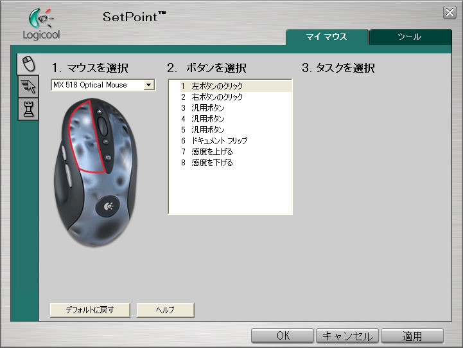Select 感度を下げる in the button list
The height and width of the screenshot is (348, 463).
pyautogui.click(x=212, y=163)
